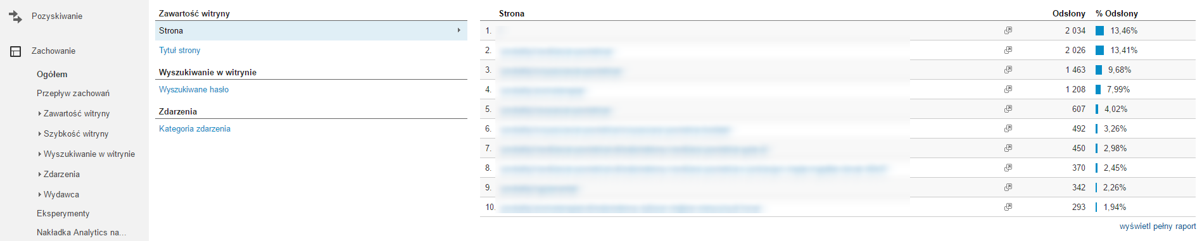The image size is (1202, 241).
Task: Select Wyszukiwane hasło link
Action: tap(194, 90)
